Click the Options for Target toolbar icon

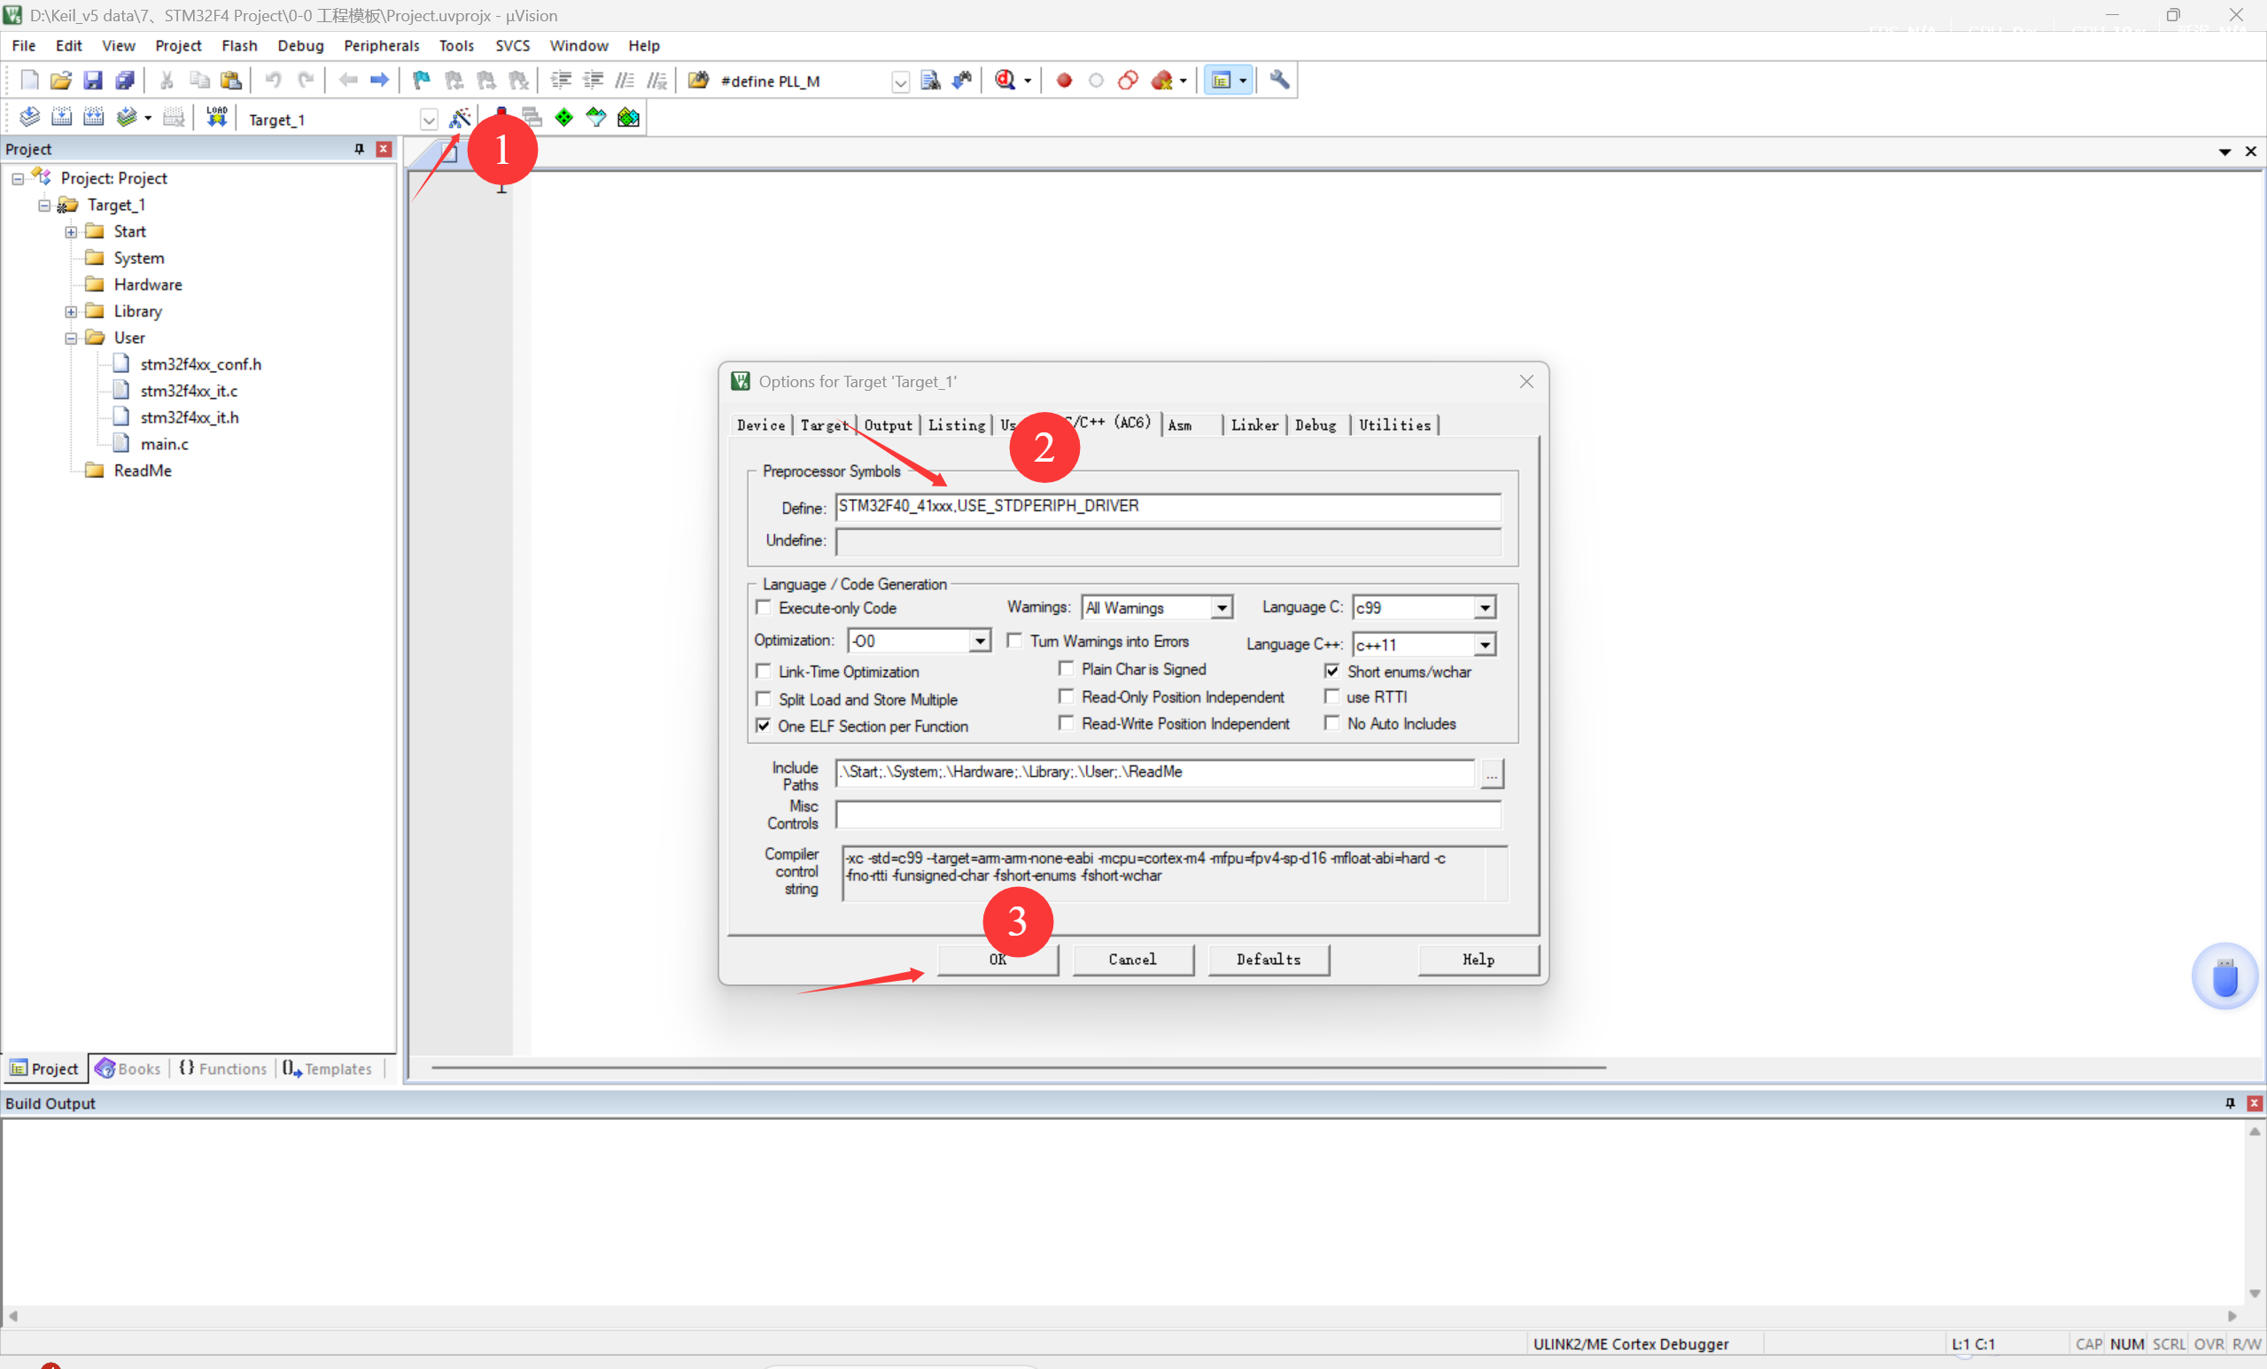coord(458,118)
